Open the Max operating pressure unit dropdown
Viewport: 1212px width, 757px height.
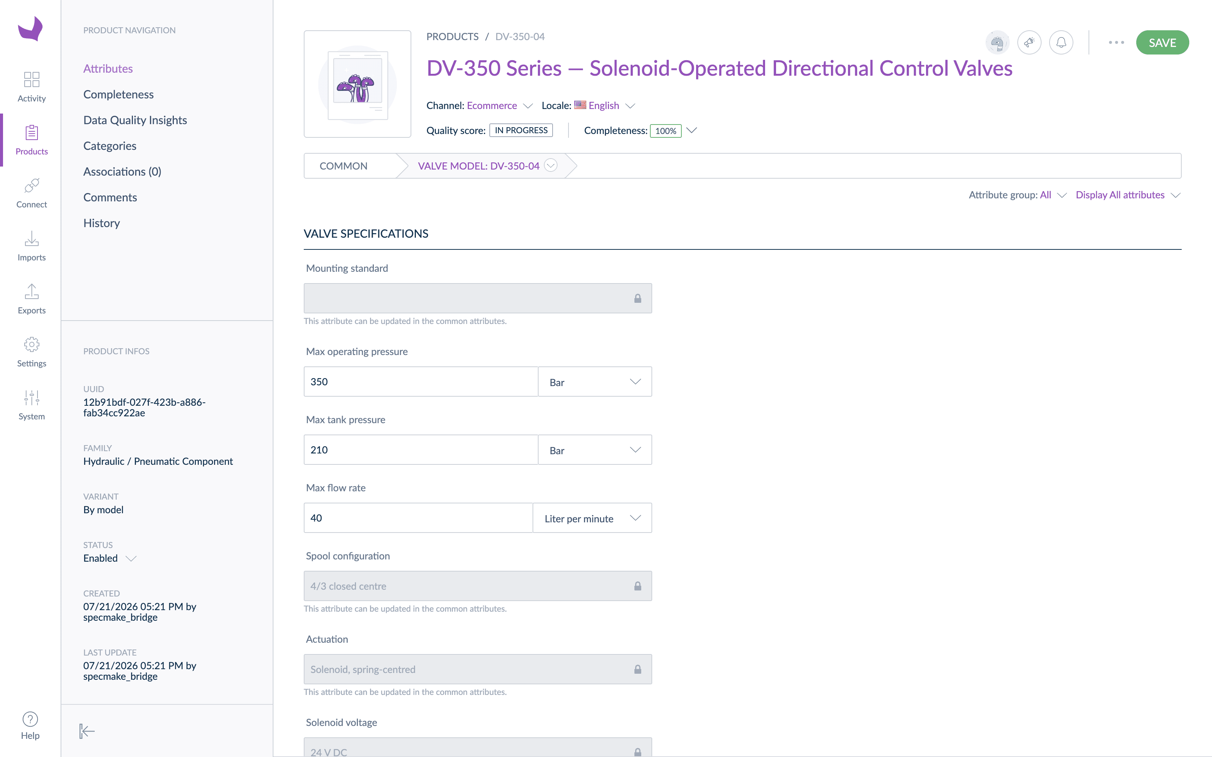click(x=595, y=382)
